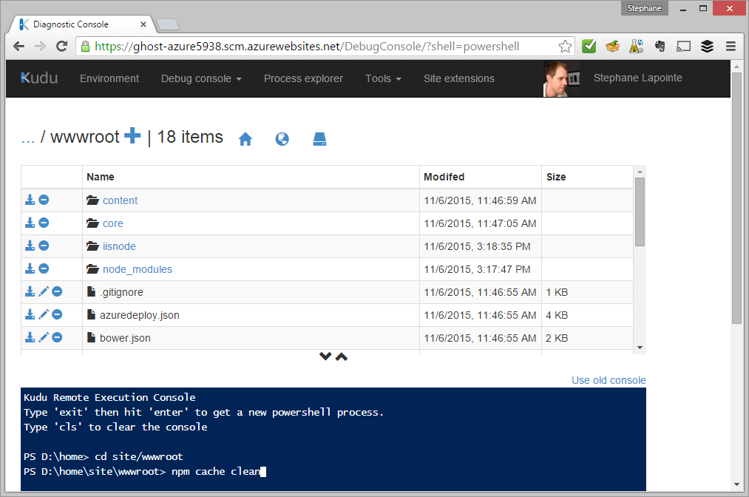749x497 pixels.
Task: Open the core folder link
Action: point(112,223)
